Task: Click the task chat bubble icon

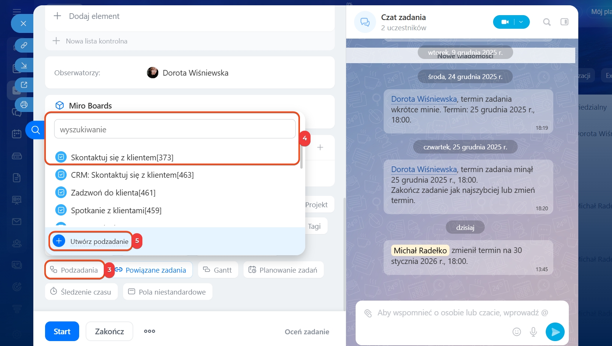Action: 365,22
